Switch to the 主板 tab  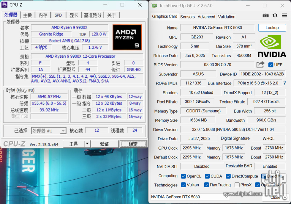tap(27, 15)
